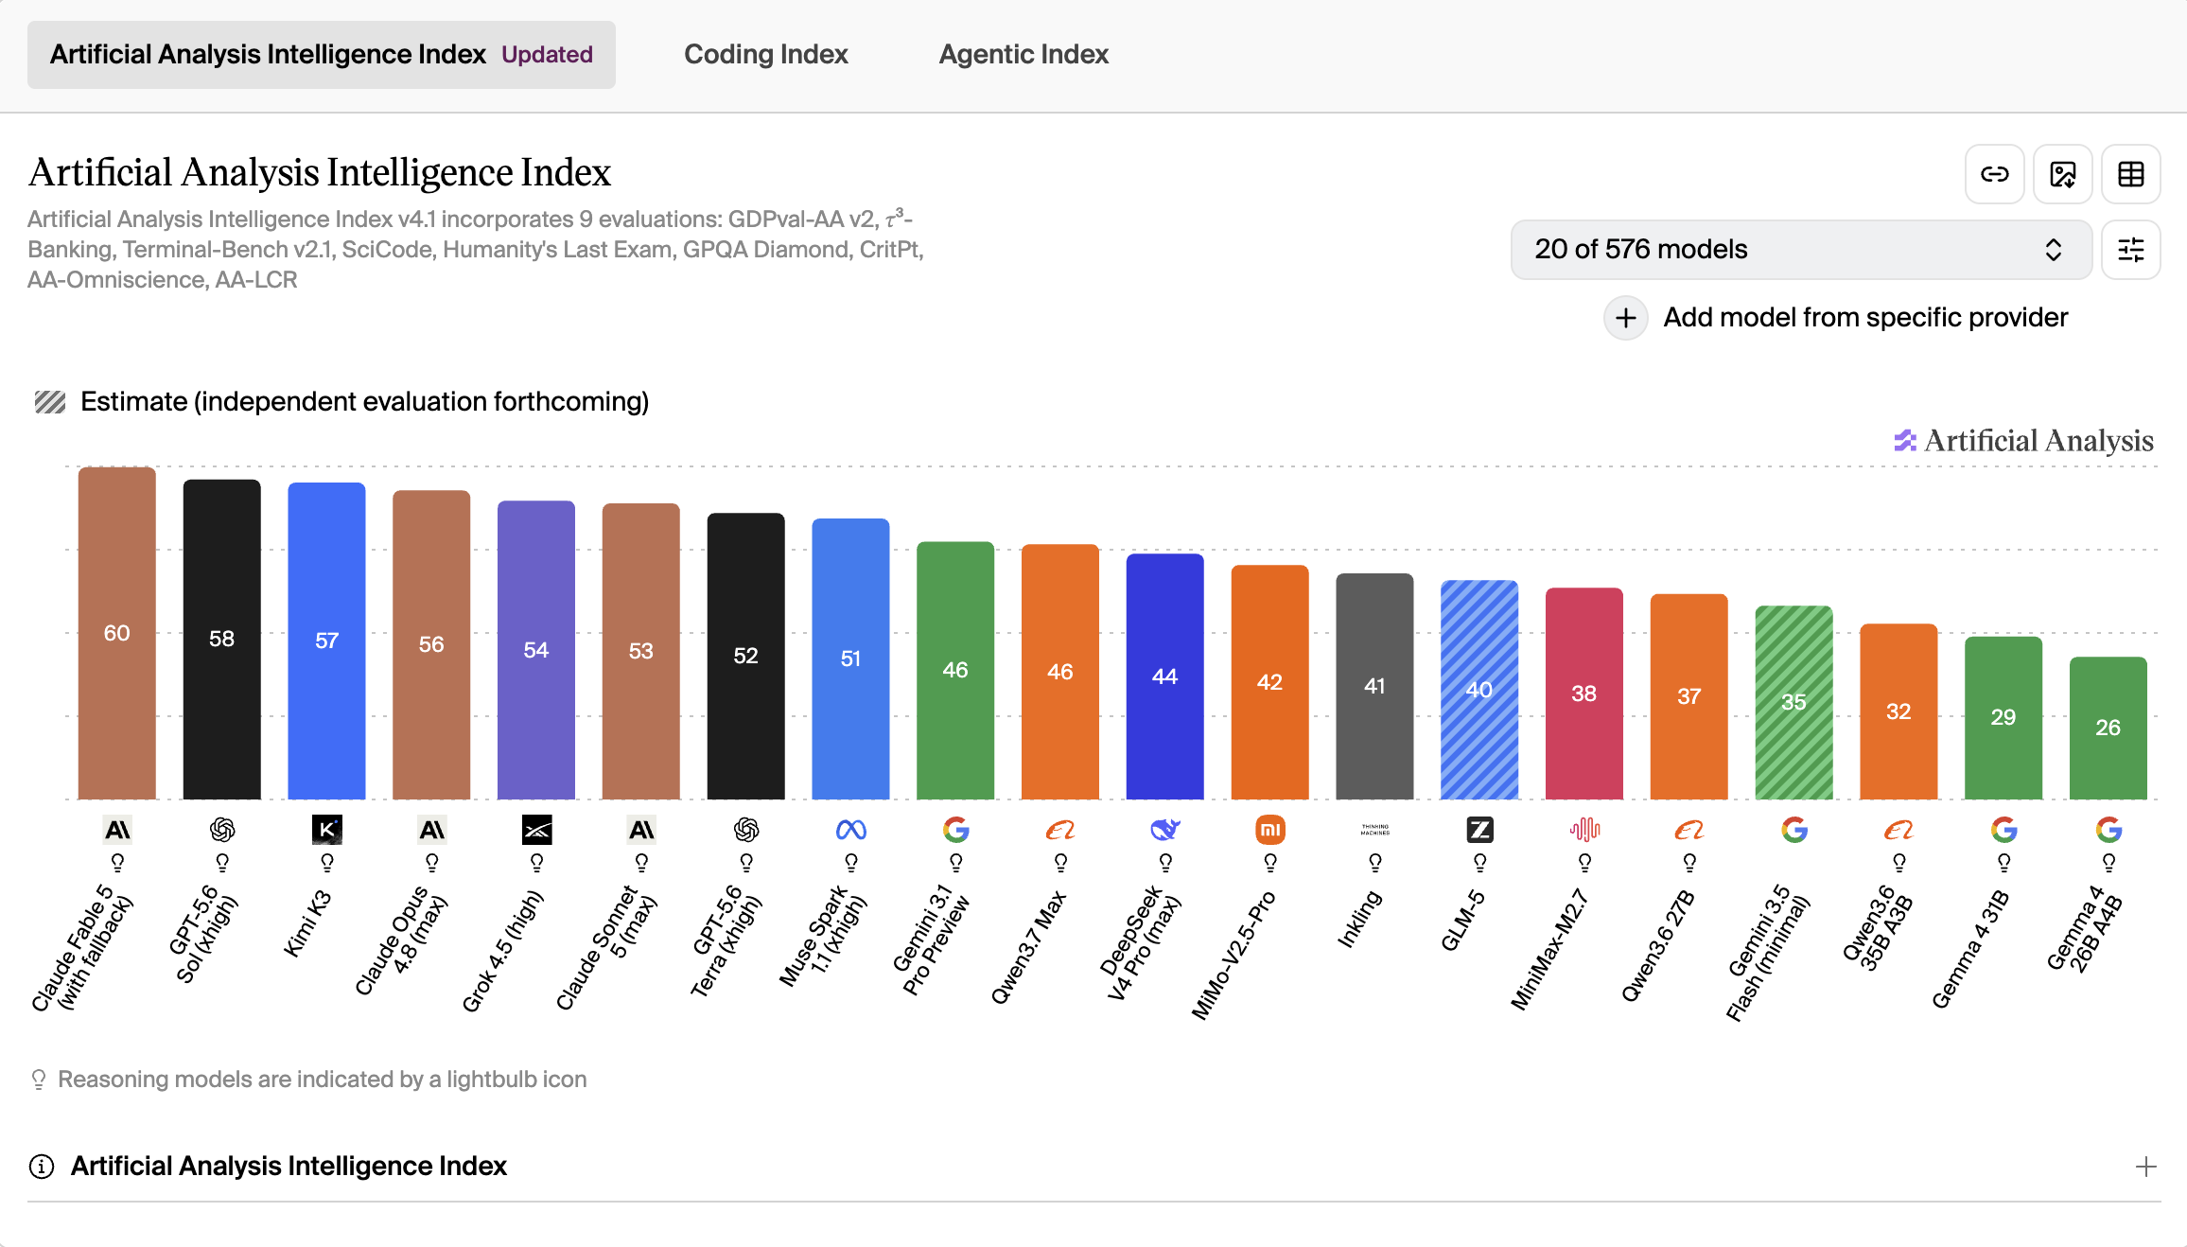The width and height of the screenshot is (2187, 1247).
Task: Click the 'GPT-5.6 Terra (xhigh)' axis label
Action: [725, 941]
